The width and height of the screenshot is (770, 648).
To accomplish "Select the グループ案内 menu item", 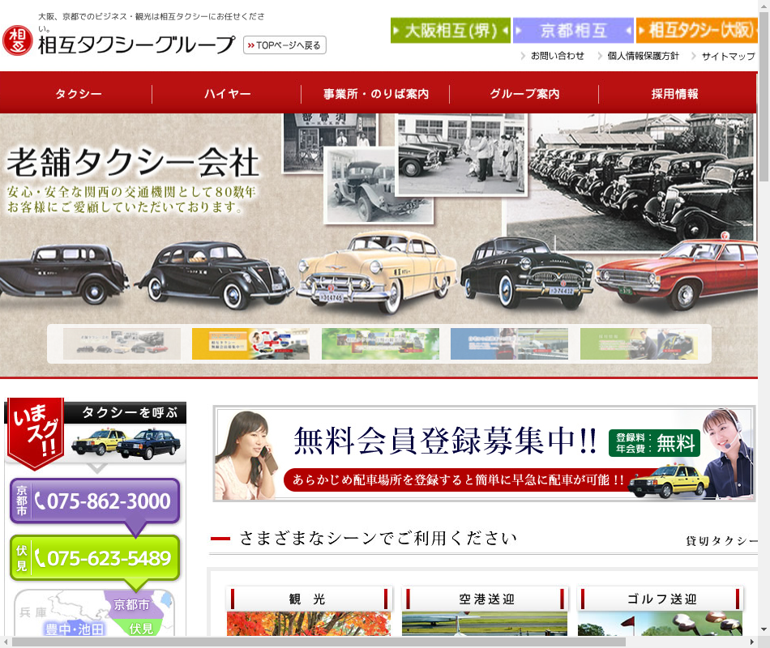I will tap(524, 94).
